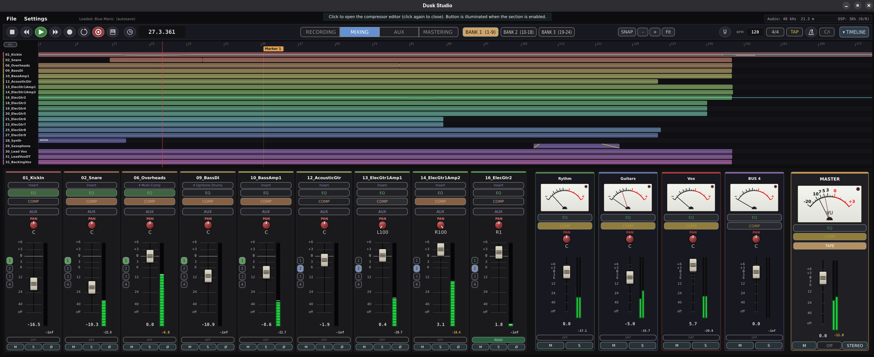Toggle the metronome icon
The width and height of the screenshot is (874, 357).
point(811,32)
